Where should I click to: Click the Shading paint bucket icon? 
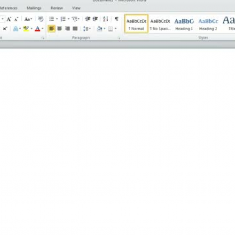click(x=100, y=29)
